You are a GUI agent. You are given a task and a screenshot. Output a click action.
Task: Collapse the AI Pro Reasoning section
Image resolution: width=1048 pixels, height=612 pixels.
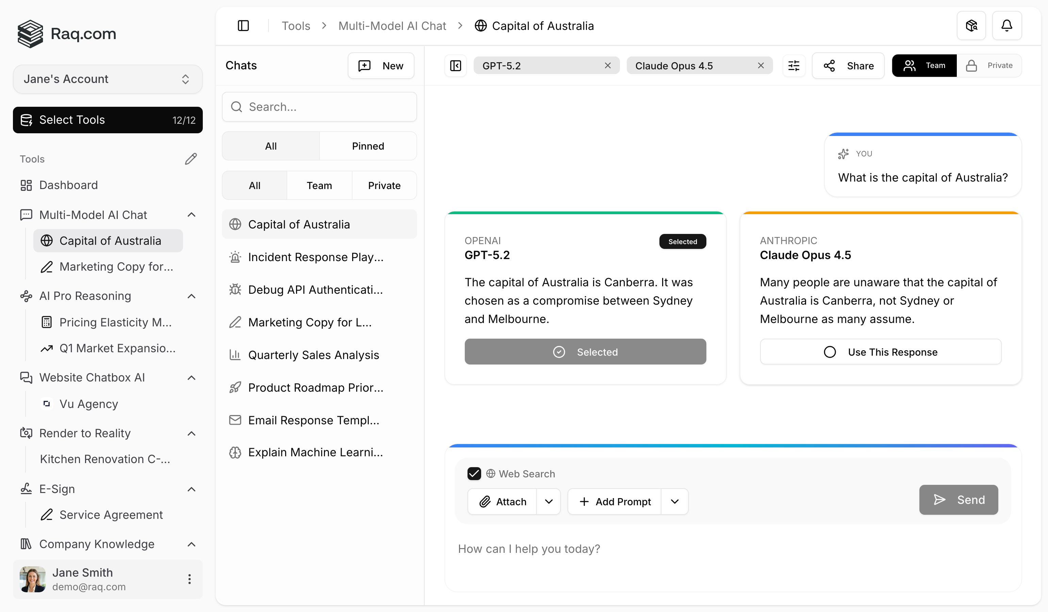(191, 296)
